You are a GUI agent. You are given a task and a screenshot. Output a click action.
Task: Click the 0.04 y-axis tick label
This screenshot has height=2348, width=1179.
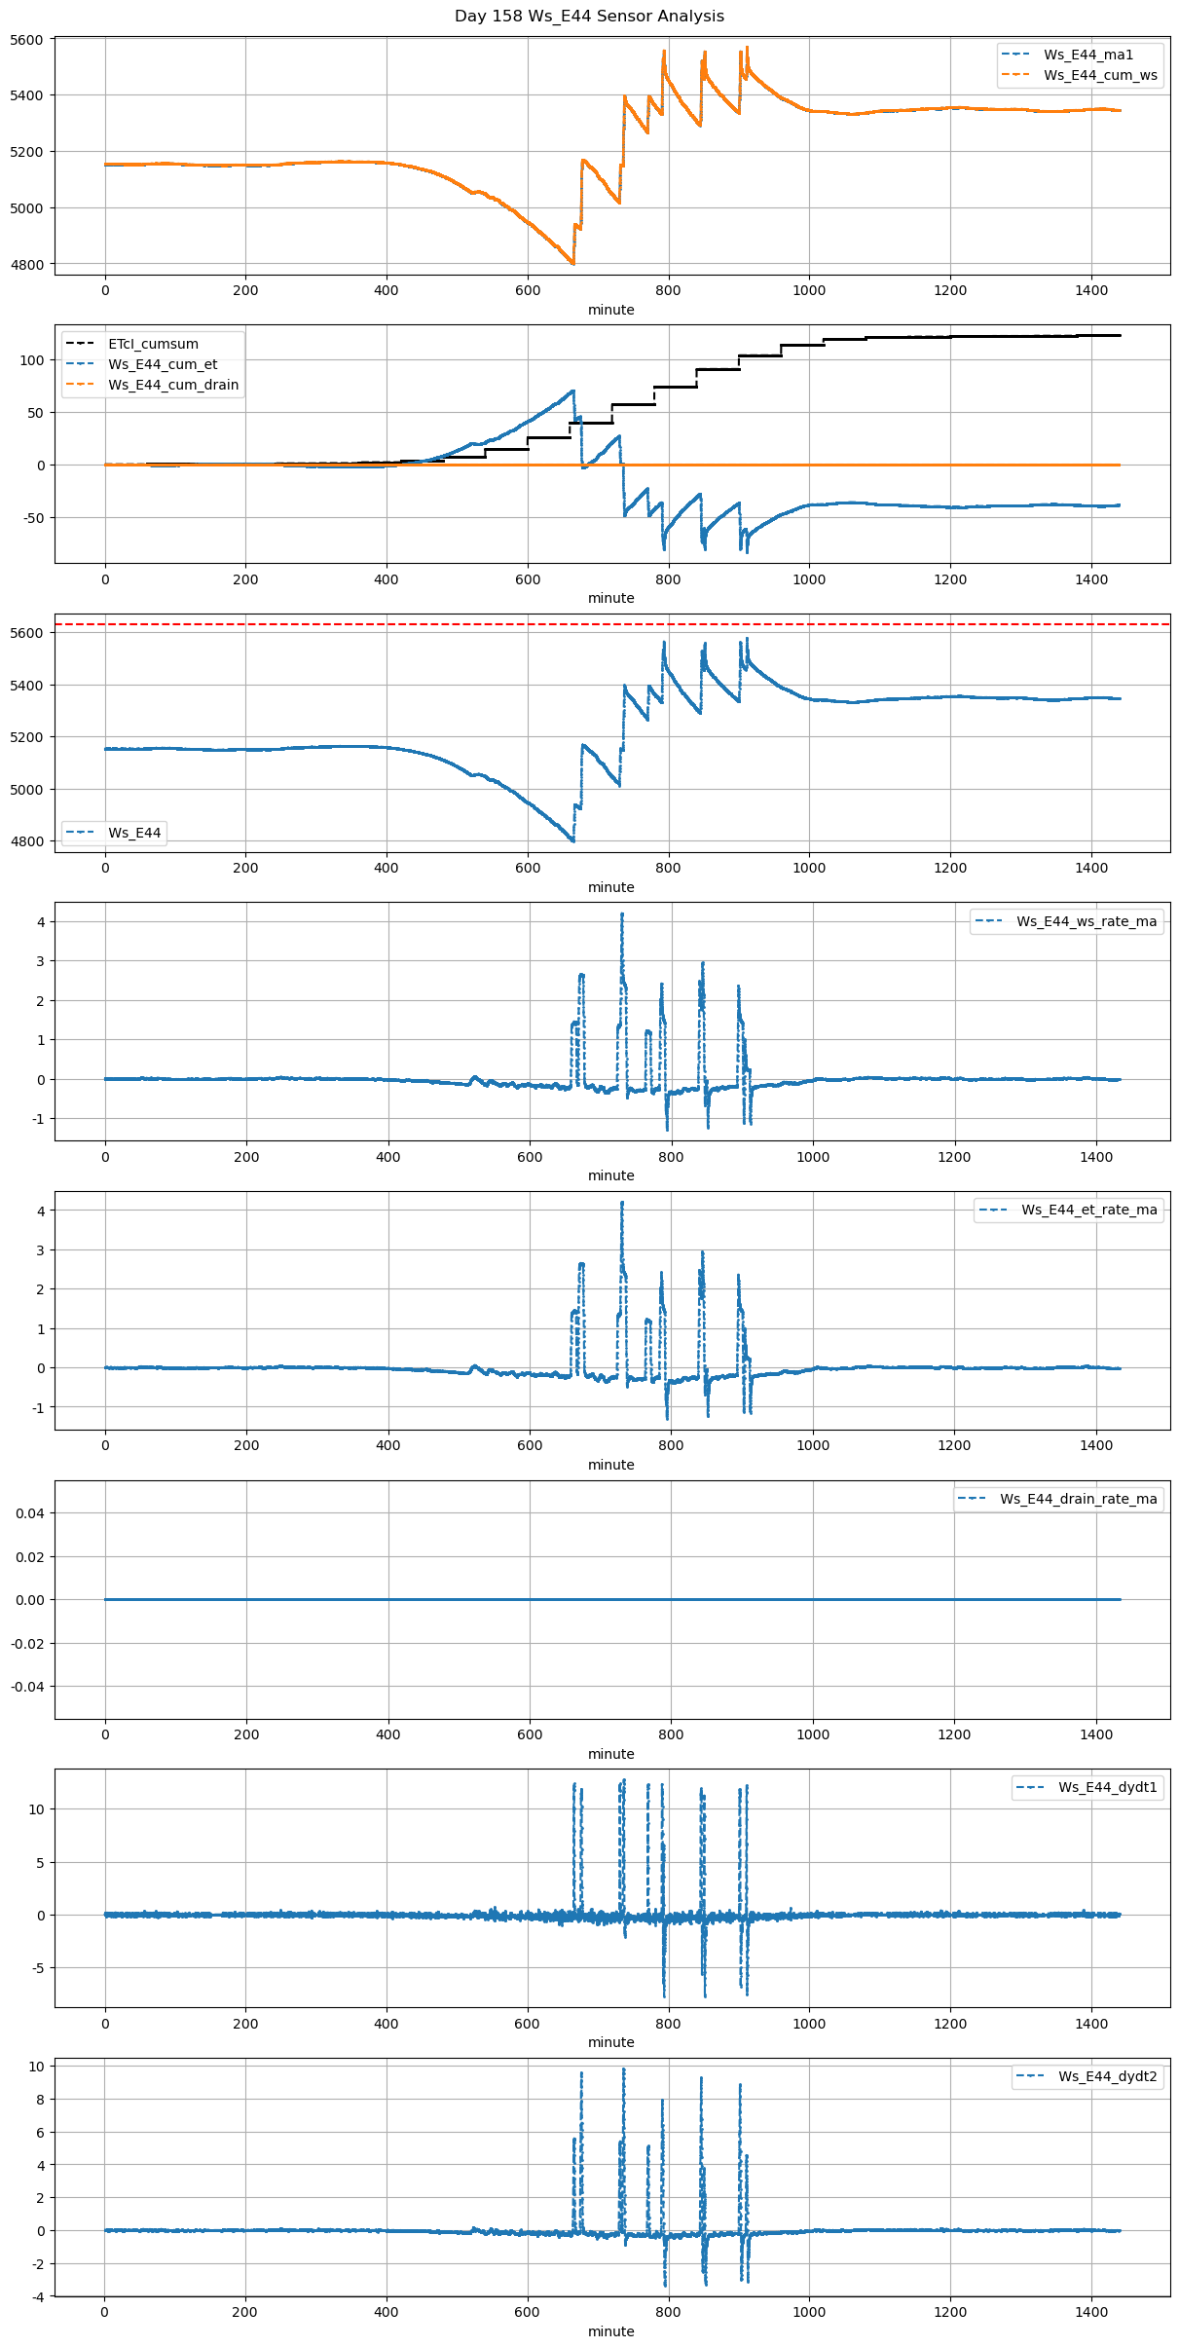[x=29, y=1513]
